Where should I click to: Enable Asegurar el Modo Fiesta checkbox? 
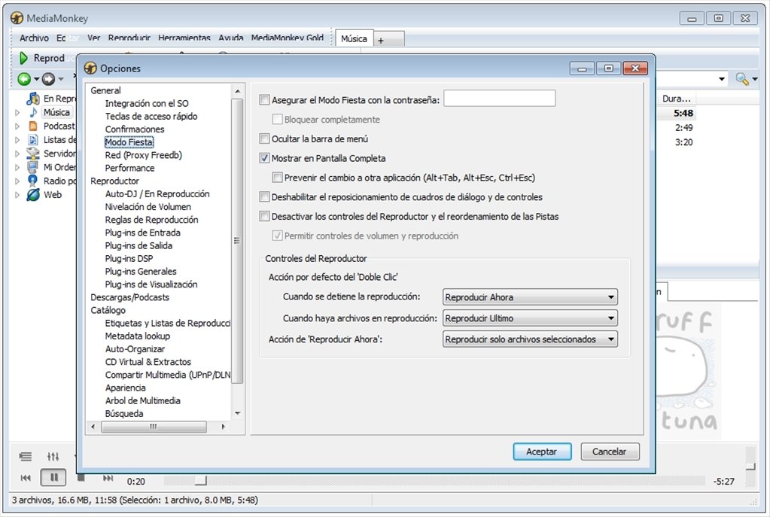265,100
